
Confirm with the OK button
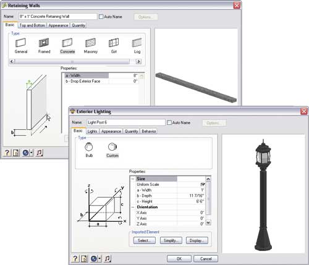179,259
